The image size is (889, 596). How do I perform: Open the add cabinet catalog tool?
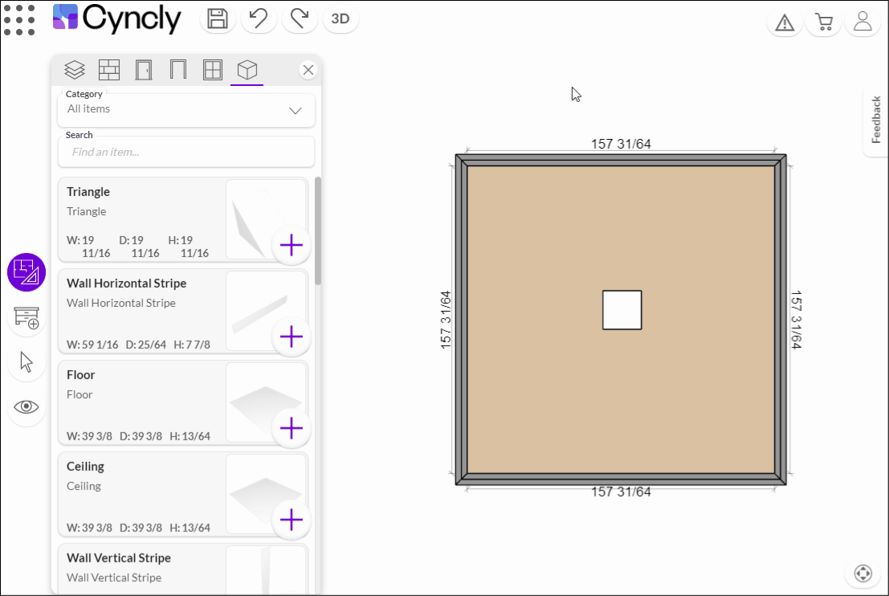26,317
